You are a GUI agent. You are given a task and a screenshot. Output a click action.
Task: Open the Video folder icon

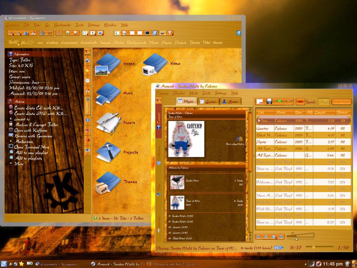pos(155,64)
